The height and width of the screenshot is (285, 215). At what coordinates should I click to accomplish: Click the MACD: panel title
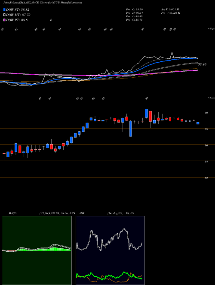point(12,213)
